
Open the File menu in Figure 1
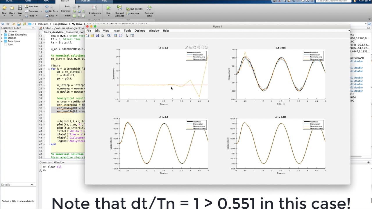(x=89, y=30)
